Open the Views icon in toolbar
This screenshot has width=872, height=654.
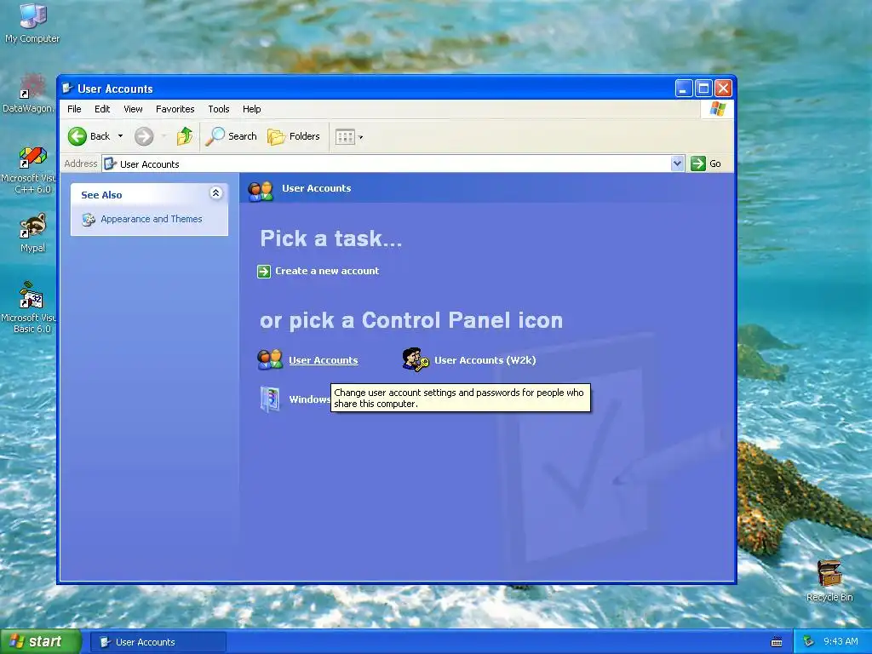click(x=345, y=137)
